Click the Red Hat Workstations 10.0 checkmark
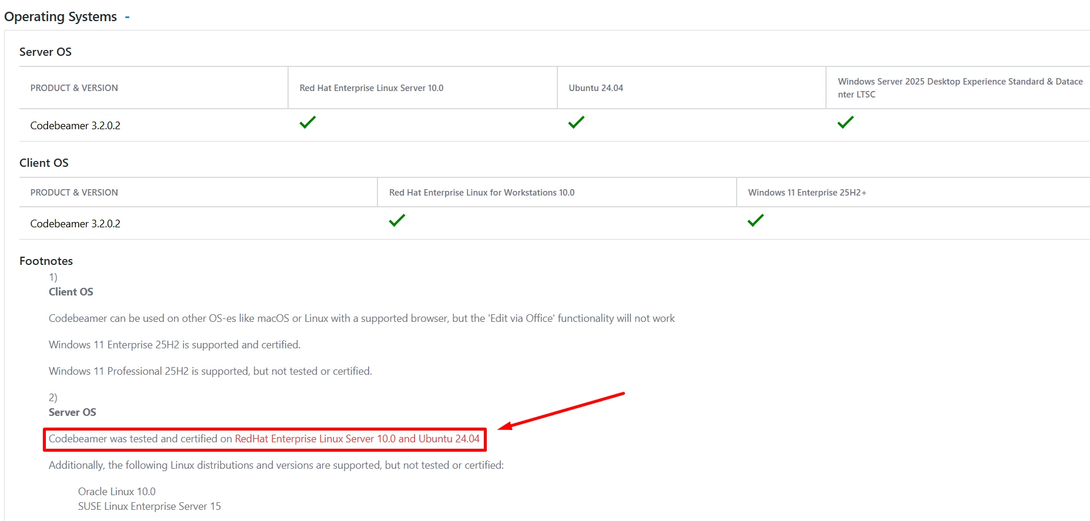 [397, 220]
